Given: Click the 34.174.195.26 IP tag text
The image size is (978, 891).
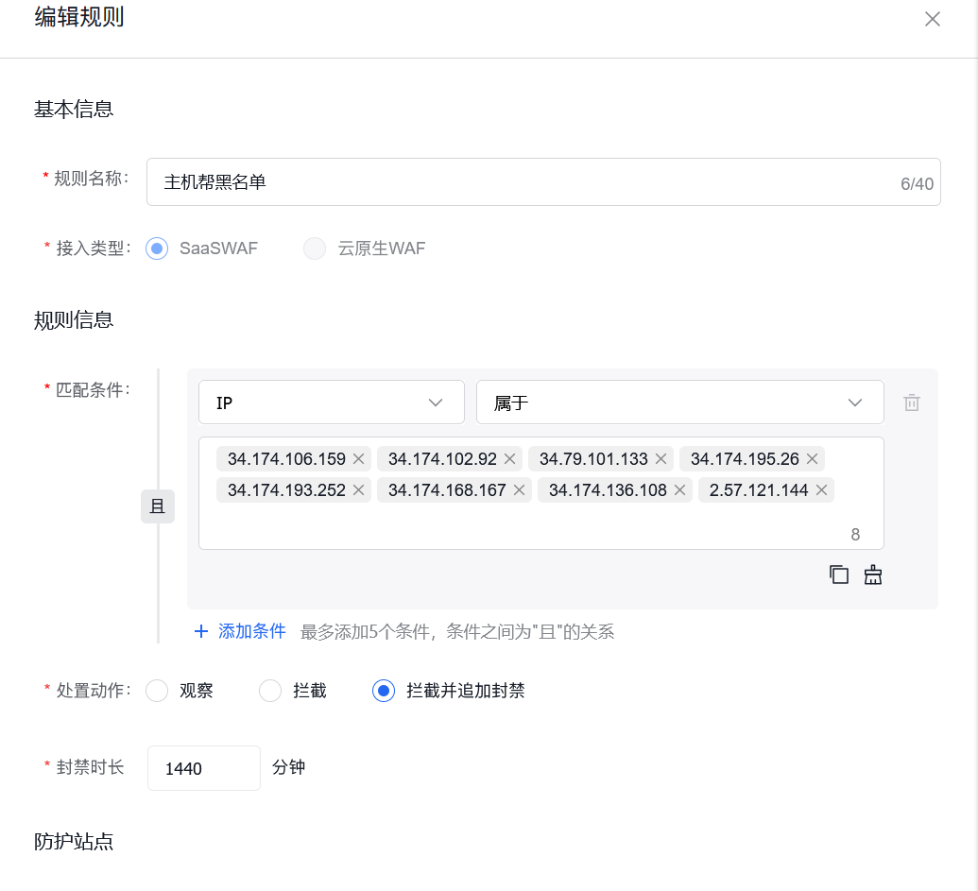Looking at the screenshot, I should coord(744,459).
